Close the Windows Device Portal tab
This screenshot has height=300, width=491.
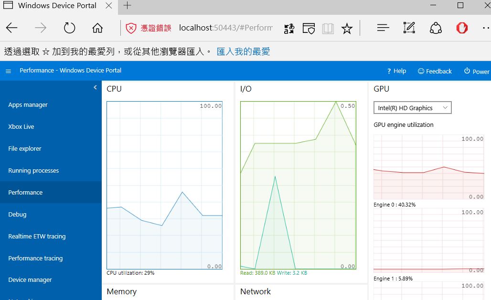(108, 6)
